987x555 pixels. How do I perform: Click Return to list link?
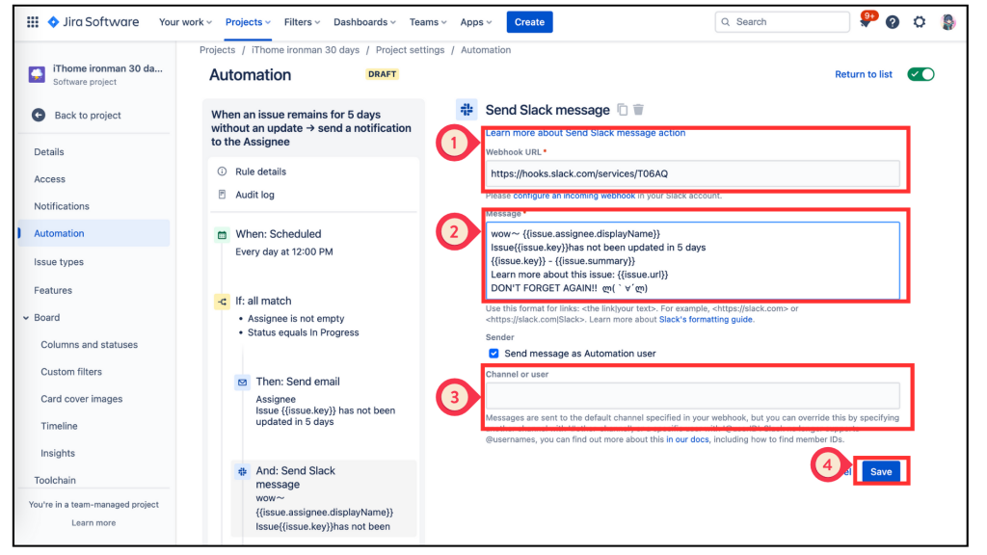[x=863, y=74]
